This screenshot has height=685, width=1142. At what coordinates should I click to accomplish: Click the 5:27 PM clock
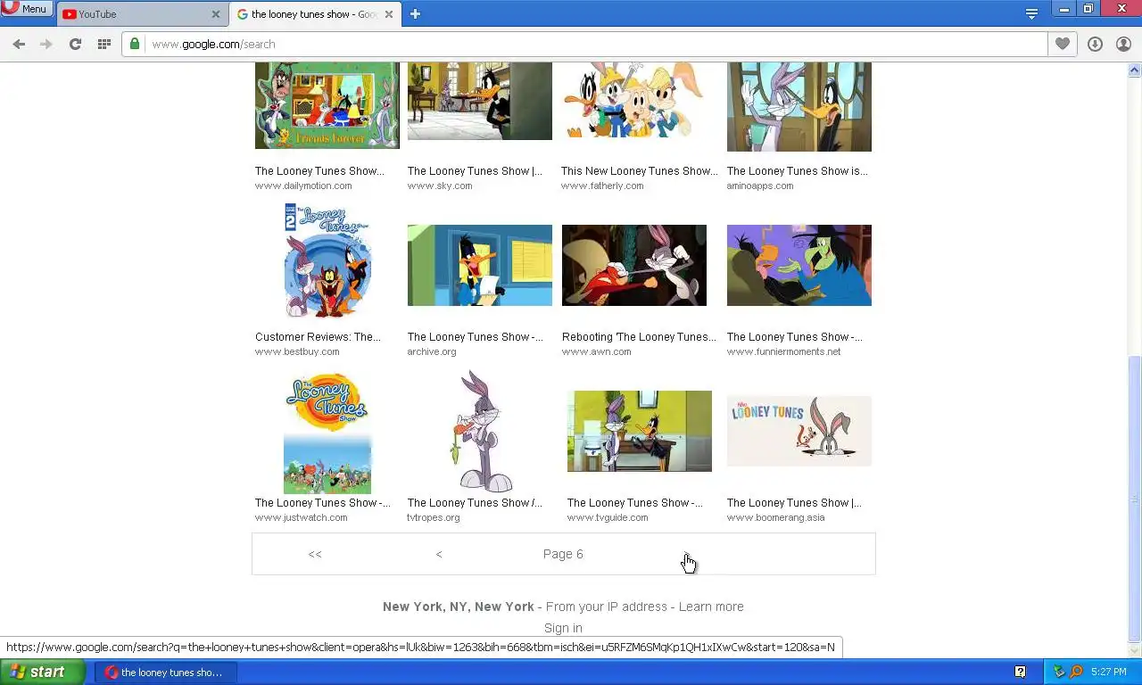(1109, 672)
